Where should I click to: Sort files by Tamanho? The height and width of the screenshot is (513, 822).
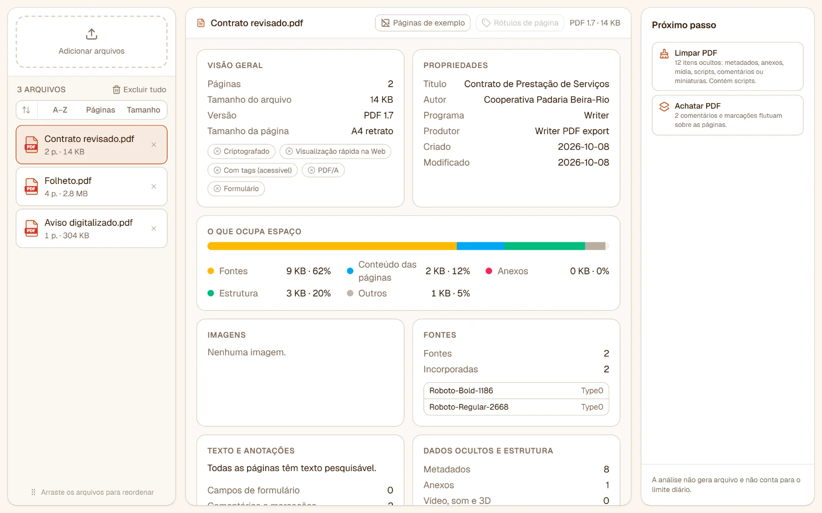pyautogui.click(x=143, y=110)
